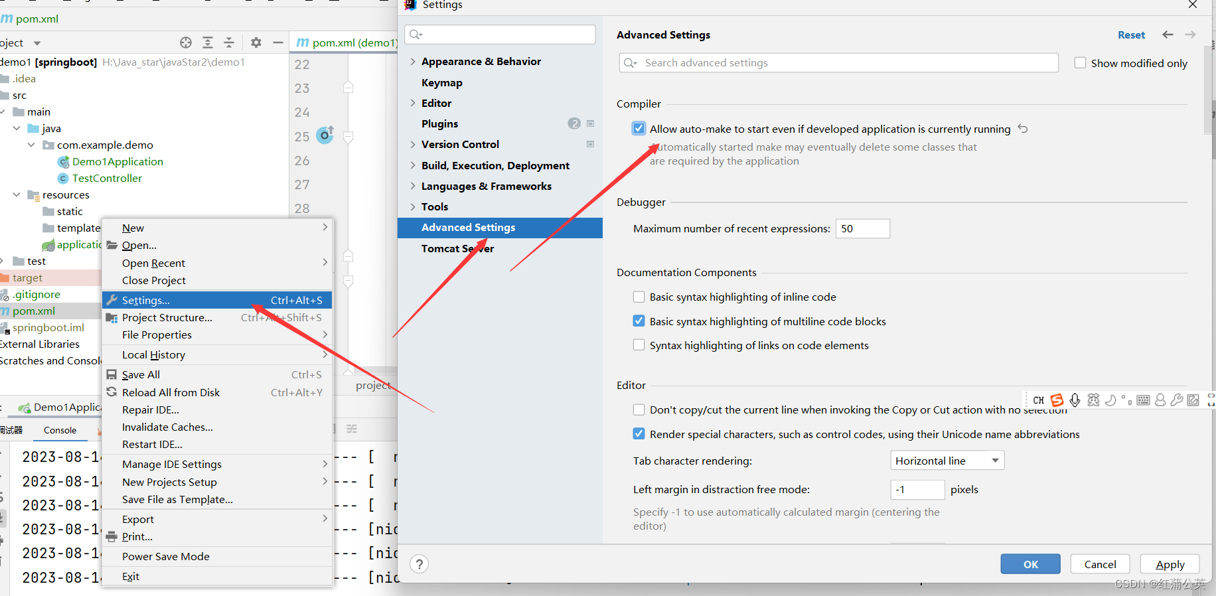Open TestController class in tree

tap(107, 179)
